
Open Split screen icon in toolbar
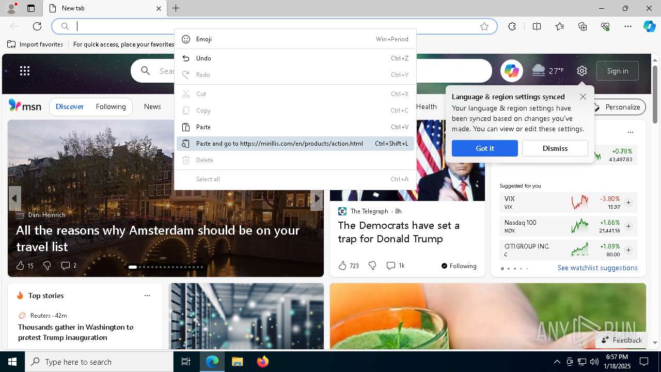coord(537,26)
